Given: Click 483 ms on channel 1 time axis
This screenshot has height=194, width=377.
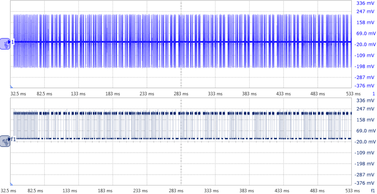Looking at the screenshot, I should tap(318, 94).
